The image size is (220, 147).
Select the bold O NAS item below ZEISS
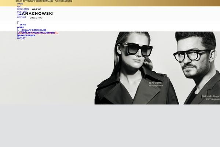coord(21,28)
